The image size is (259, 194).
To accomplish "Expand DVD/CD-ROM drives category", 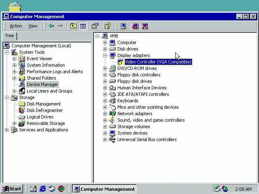I will 105,68.
